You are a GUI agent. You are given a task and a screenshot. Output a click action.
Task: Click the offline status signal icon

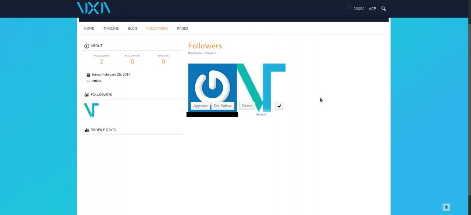(x=88, y=81)
